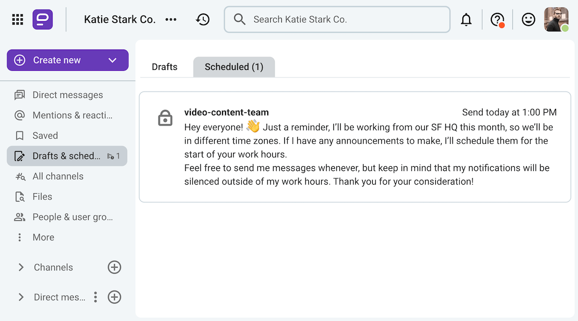Image resolution: width=578 pixels, height=321 pixels.
Task: Open the Create new dropdown arrow
Action: pyautogui.click(x=112, y=60)
